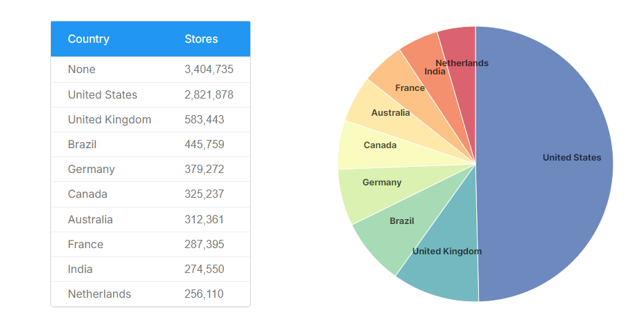643x326 pixels.
Task: Select Canada in the table
Action: [x=88, y=194]
